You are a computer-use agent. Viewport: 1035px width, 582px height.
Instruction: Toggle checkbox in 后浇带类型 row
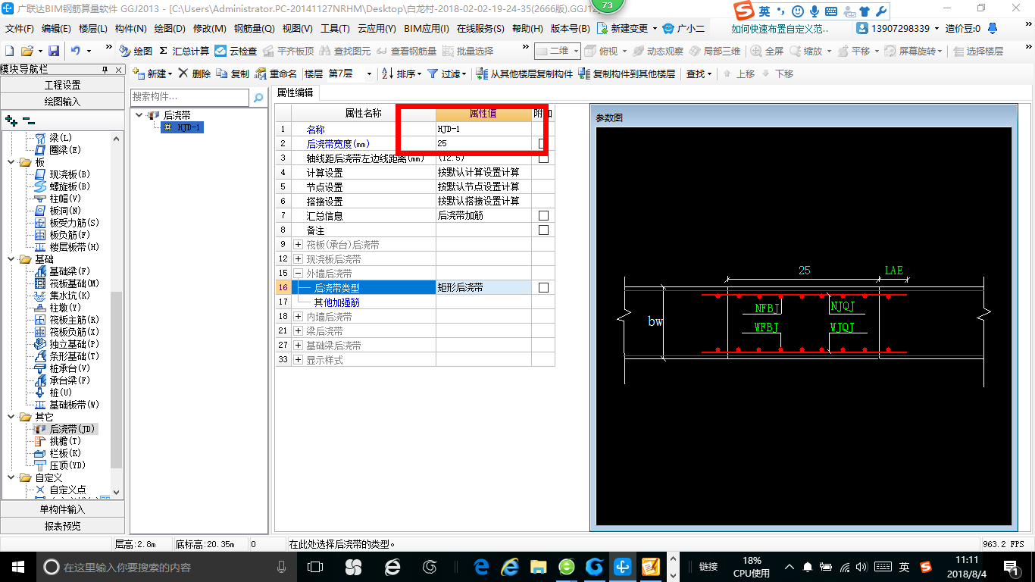tap(543, 287)
